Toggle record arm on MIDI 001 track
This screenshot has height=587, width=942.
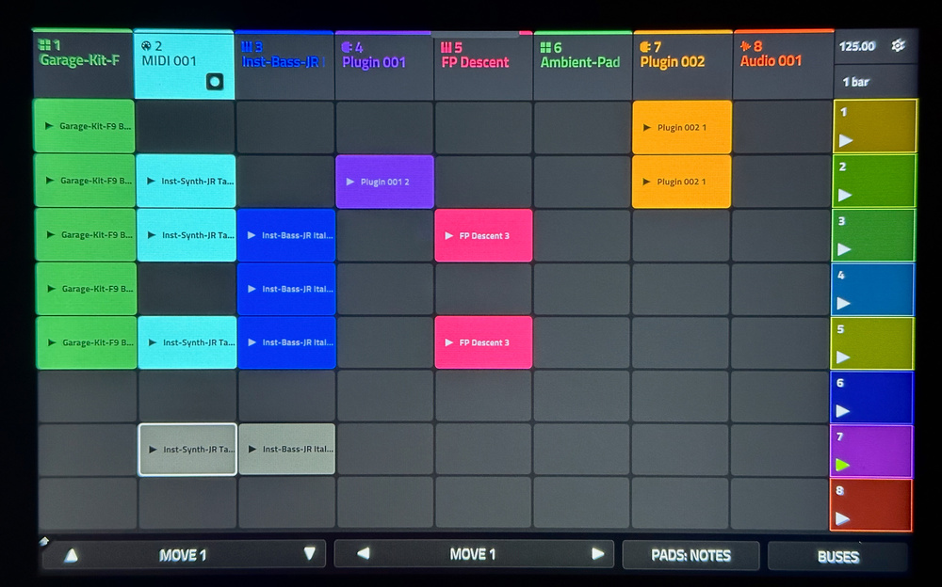(x=215, y=82)
